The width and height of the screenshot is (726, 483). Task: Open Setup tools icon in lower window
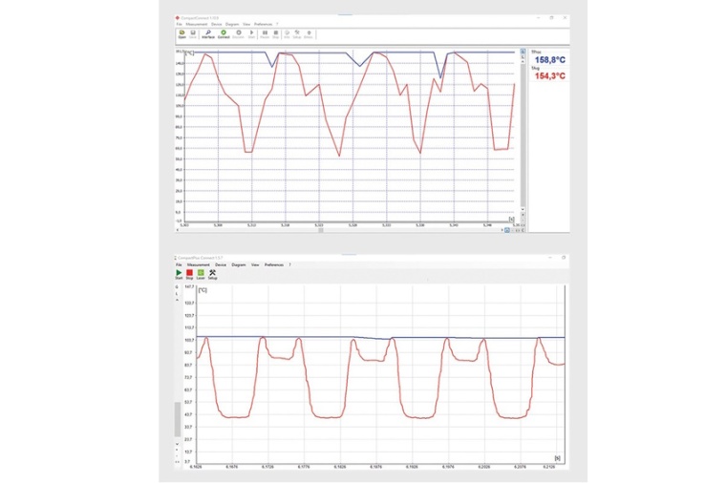pos(212,274)
